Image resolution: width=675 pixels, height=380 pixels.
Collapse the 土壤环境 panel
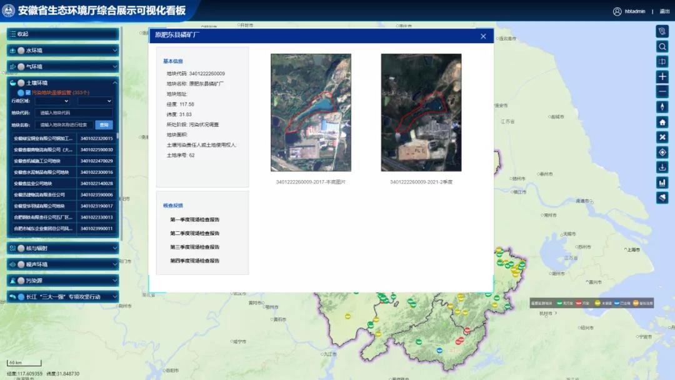[x=114, y=82]
